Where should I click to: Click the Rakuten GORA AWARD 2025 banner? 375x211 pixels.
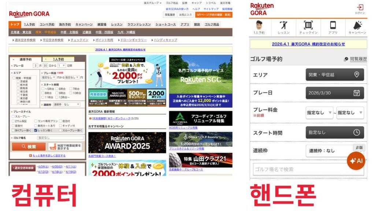pos(127,143)
